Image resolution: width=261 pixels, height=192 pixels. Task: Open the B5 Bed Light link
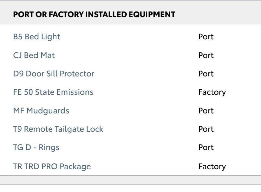[37, 37]
